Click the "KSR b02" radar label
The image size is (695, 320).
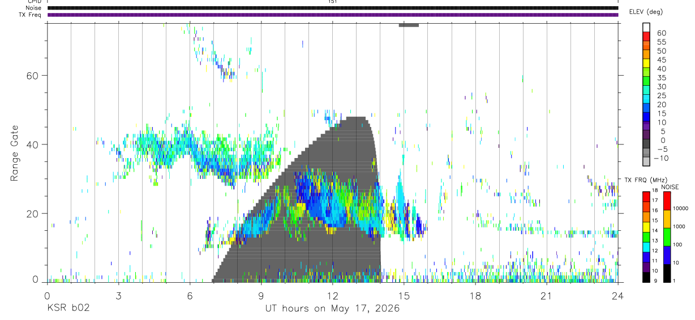click(x=68, y=308)
